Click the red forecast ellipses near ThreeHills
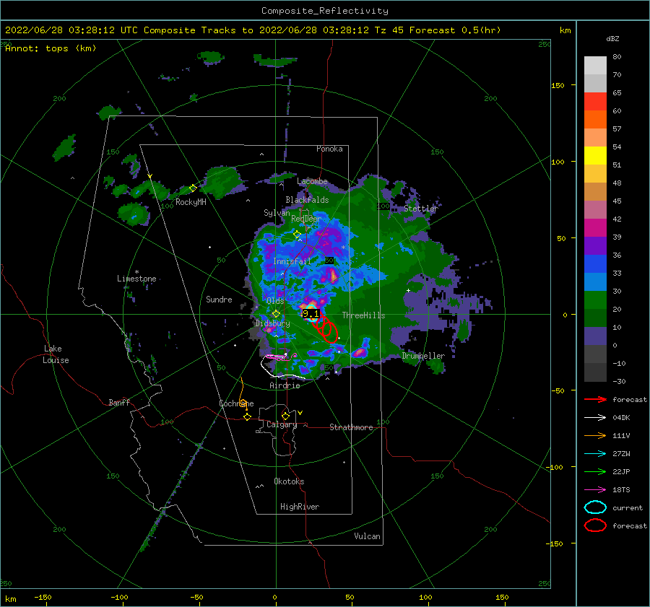This screenshot has width=650, height=607. click(x=325, y=329)
